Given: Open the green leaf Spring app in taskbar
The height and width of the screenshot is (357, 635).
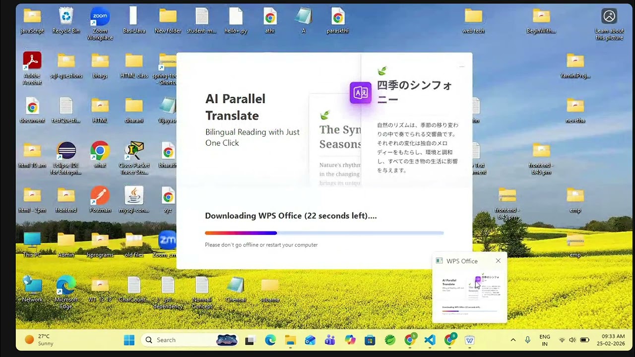Looking at the screenshot, I should (x=390, y=340).
